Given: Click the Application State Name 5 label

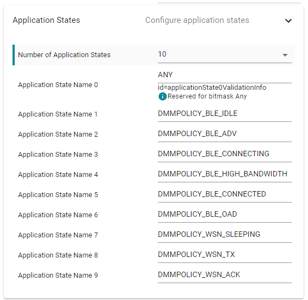Looking at the screenshot, I should coord(58,195).
